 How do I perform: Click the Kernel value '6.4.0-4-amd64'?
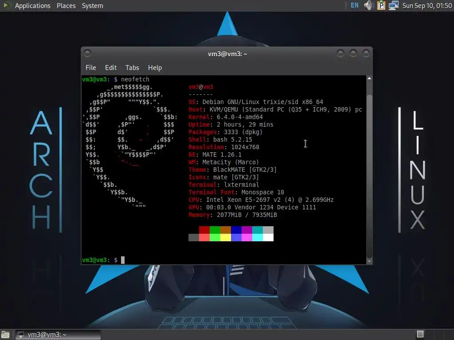click(240, 117)
